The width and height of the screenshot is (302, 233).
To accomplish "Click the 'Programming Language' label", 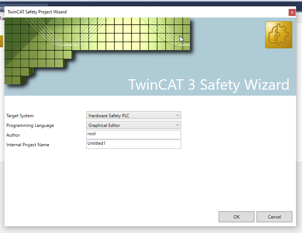I will [30, 125].
